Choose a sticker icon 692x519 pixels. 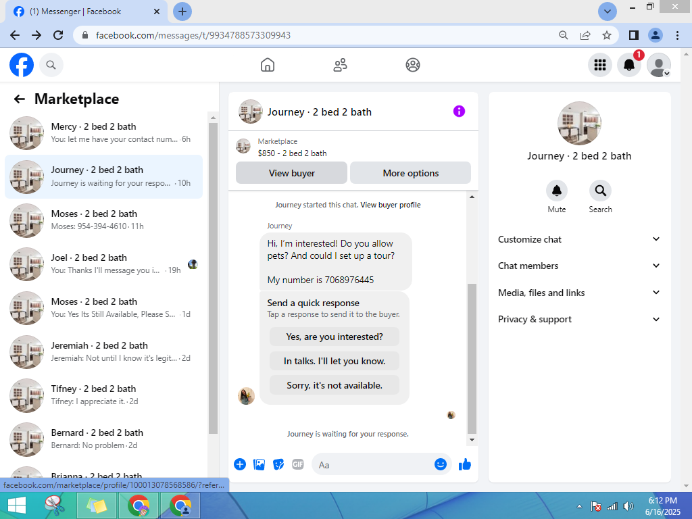[x=278, y=464]
